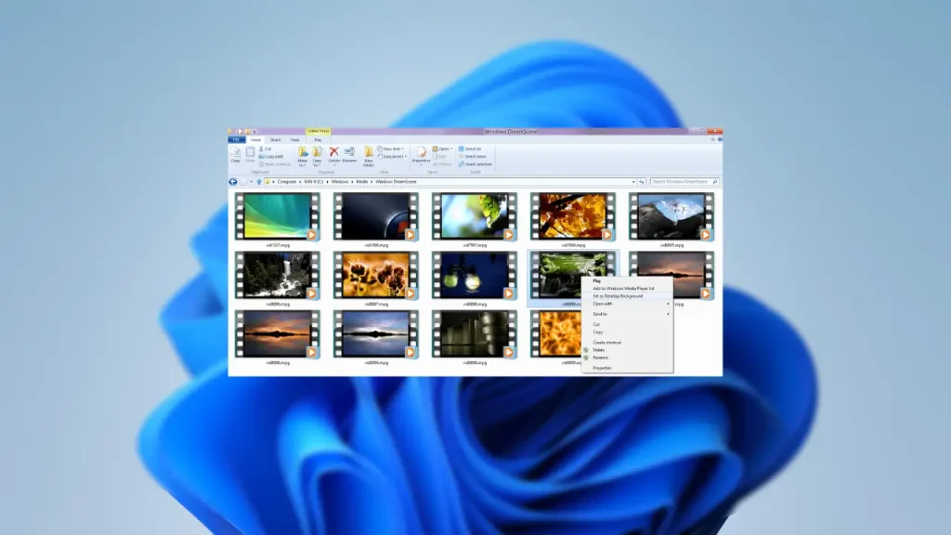The height and width of the screenshot is (535, 951).
Task: Choose Add to Windows Media Player list
Action: pyautogui.click(x=628, y=289)
